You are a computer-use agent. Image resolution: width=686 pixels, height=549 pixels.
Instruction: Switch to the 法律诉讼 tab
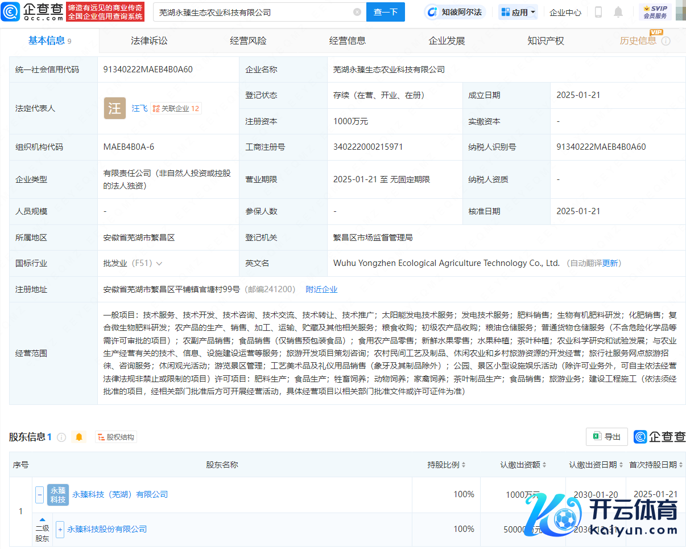(149, 40)
